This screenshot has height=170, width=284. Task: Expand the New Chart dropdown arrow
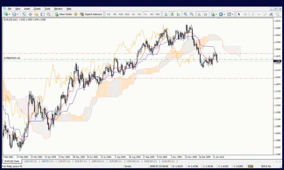tap(9, 14)
